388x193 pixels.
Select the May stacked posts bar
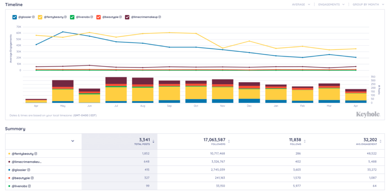(x=63, y=91)
